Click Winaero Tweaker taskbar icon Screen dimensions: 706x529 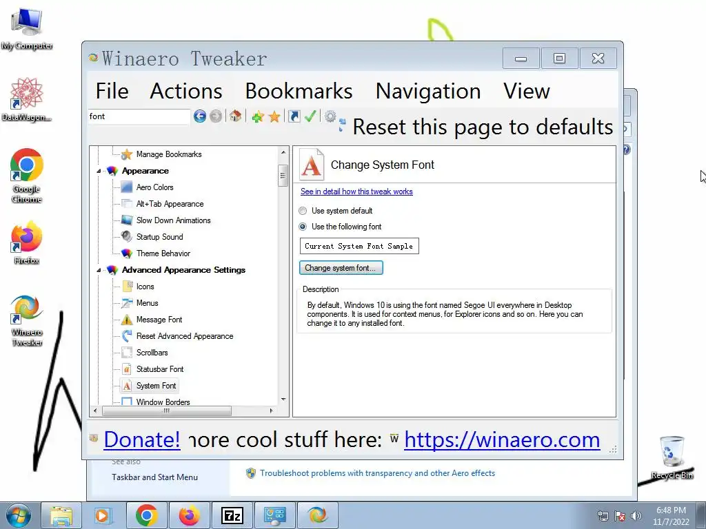pos(317,515)
